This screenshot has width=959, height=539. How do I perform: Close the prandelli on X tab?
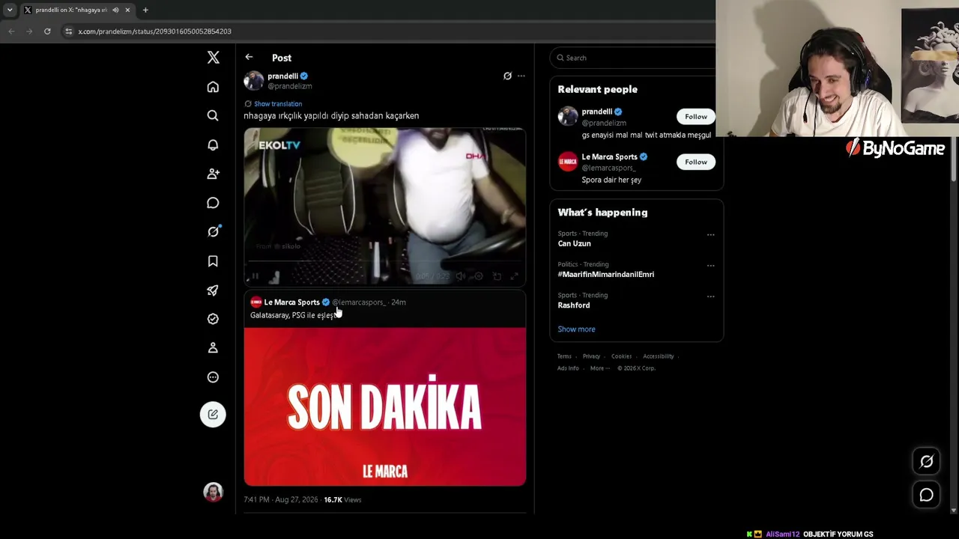click(x=127, y=10)
